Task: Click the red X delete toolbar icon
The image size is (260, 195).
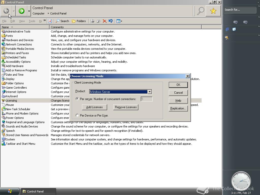Action: [104, 21]
